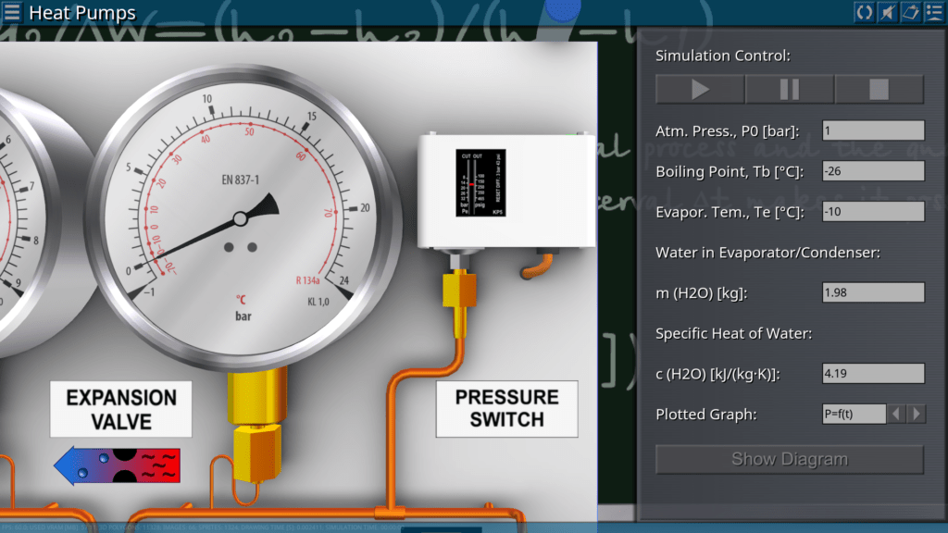This screenshot has width=948, height=533.
Task: Collapse the settings list panel icon
Action: [x=933, y=12]
